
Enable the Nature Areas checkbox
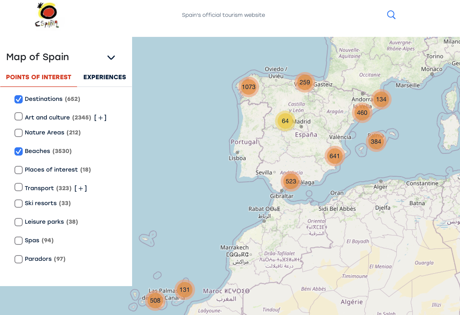coord(18,133)
